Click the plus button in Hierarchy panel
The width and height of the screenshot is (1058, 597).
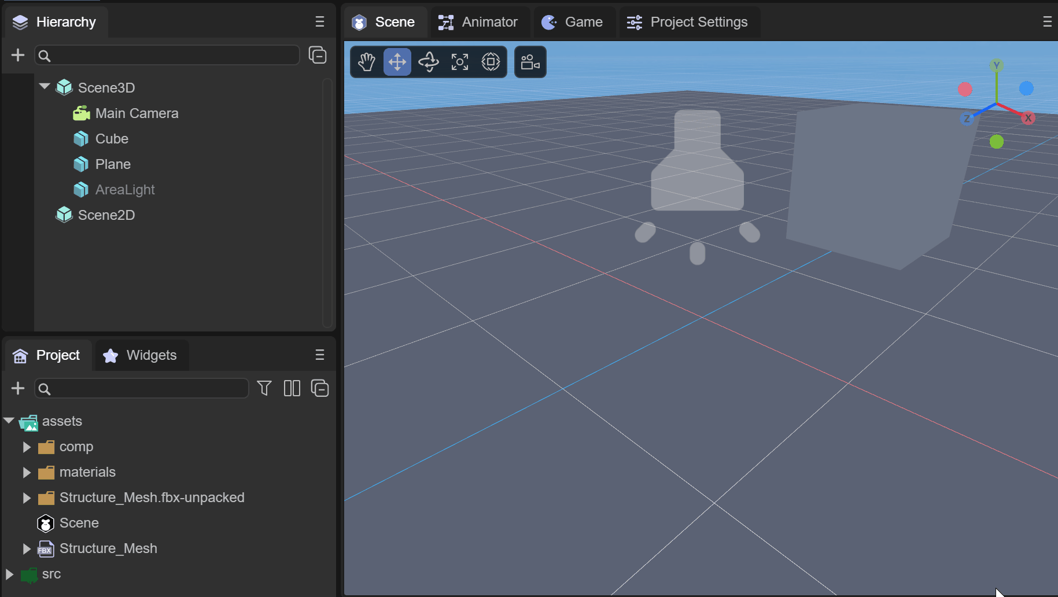18,55
